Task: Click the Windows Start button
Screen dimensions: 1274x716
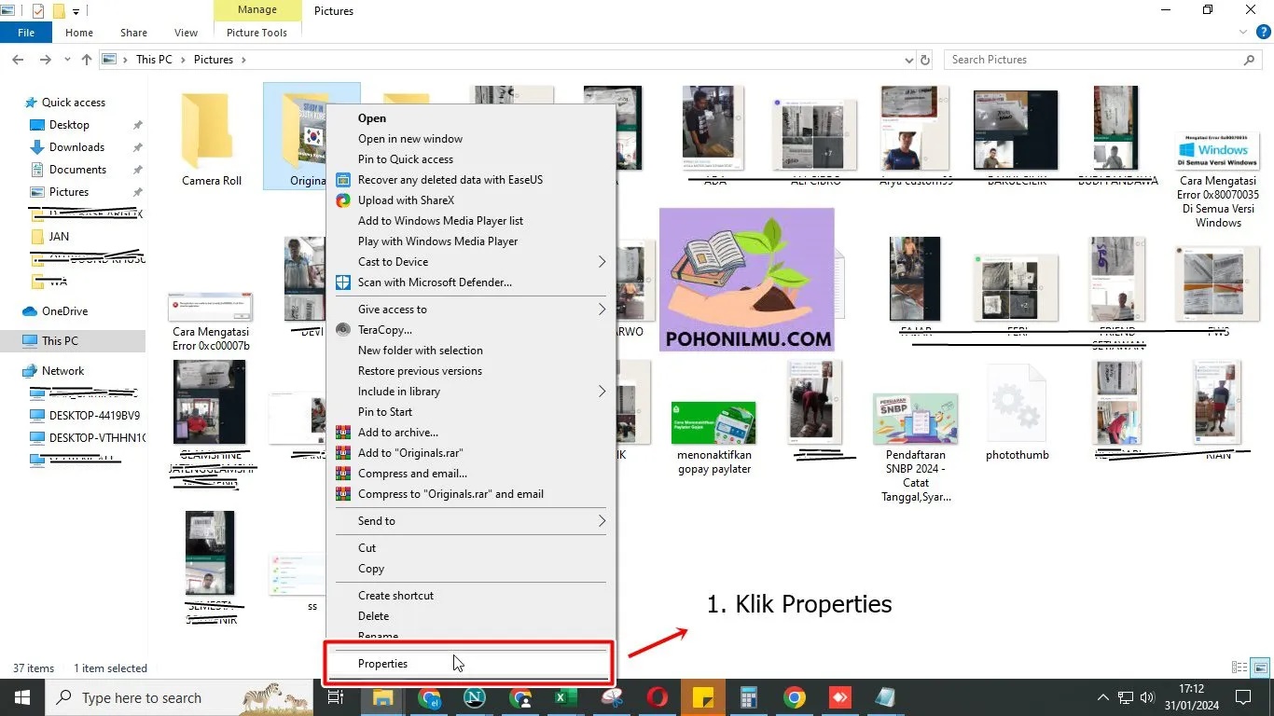Action: (21, 697)
